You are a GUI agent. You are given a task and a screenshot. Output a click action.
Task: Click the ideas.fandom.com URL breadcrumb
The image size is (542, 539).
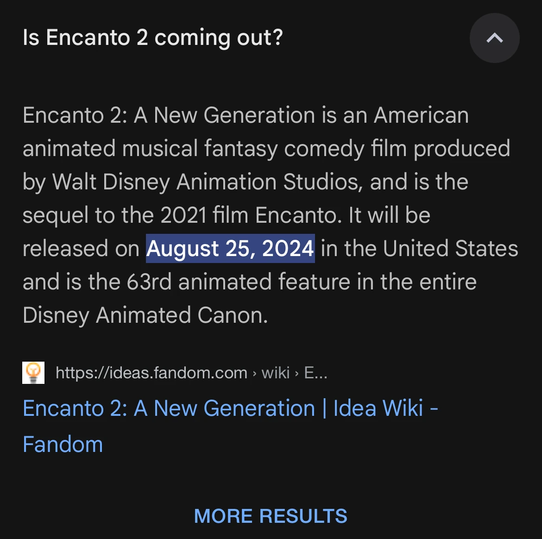point(151,373)
